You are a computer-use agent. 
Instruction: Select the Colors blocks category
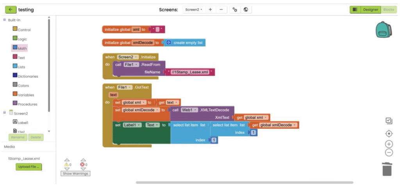click(23, 85)
